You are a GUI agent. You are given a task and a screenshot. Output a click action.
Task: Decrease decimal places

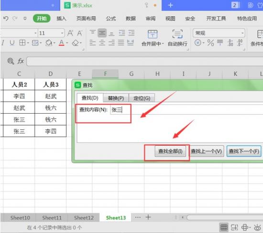point(240,43)
